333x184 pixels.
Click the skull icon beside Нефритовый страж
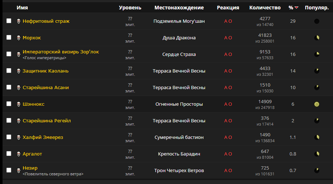(x=18, y=21)
